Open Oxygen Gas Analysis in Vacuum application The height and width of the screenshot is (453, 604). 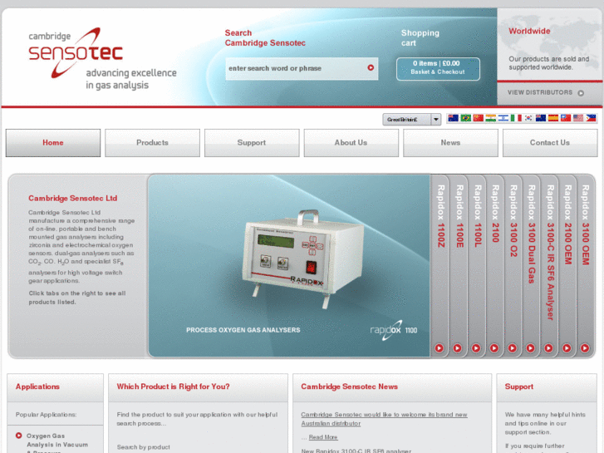click(x=57, y=443)
